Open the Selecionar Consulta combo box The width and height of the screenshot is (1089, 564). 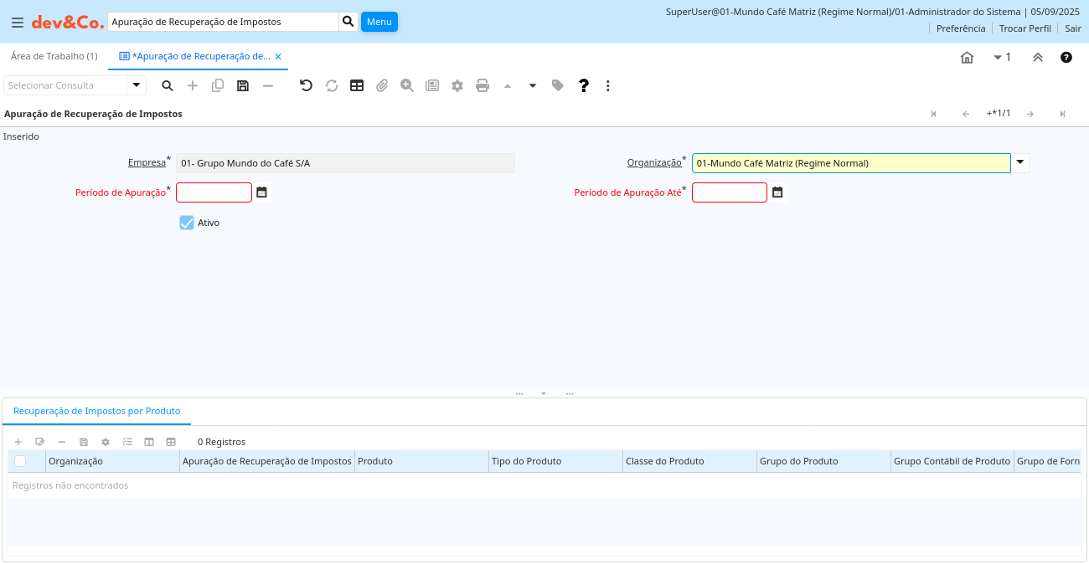click(x=137, y=85)
